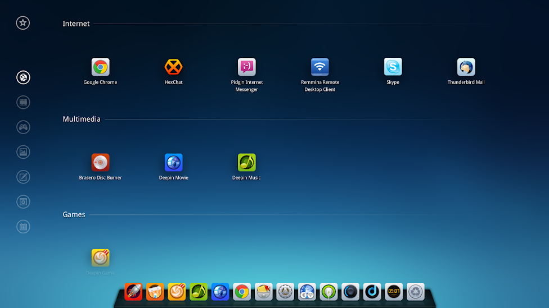Viewport: 549px width, 308px height.
Task: Open the Deepin Store icon in dock
Action: click(155, 292)
